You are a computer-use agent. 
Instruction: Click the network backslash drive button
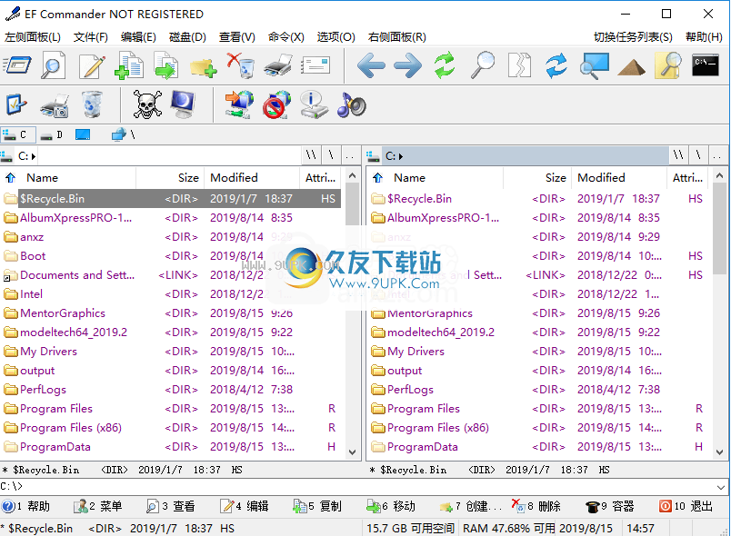pos(124,135)
